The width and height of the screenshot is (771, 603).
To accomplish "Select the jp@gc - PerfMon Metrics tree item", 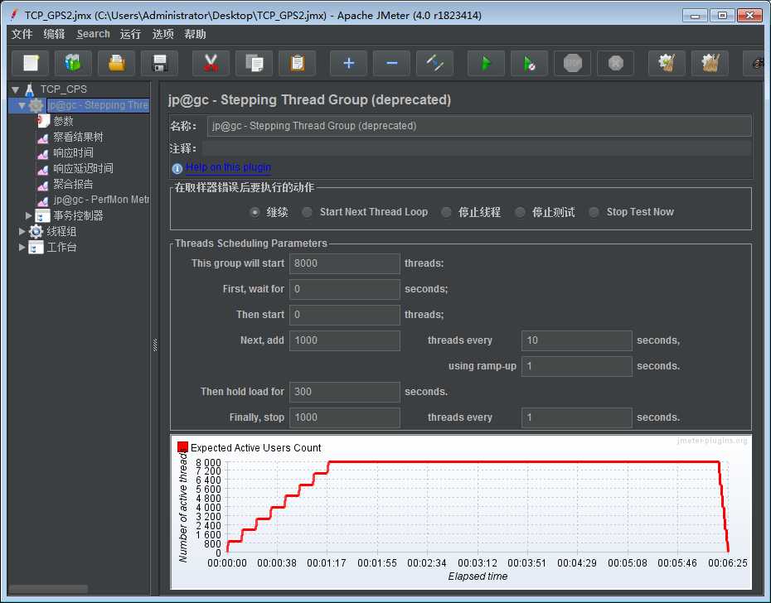I will pos(101,200).
